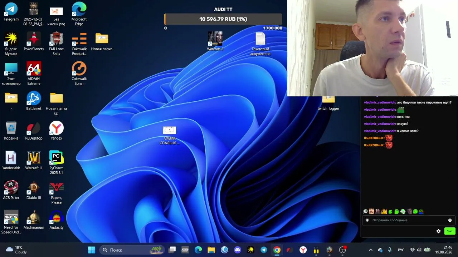Screen dimensions: 458x257
Task: Select the Этот компьютер desktop icon
Action: [x=11, y=74]
